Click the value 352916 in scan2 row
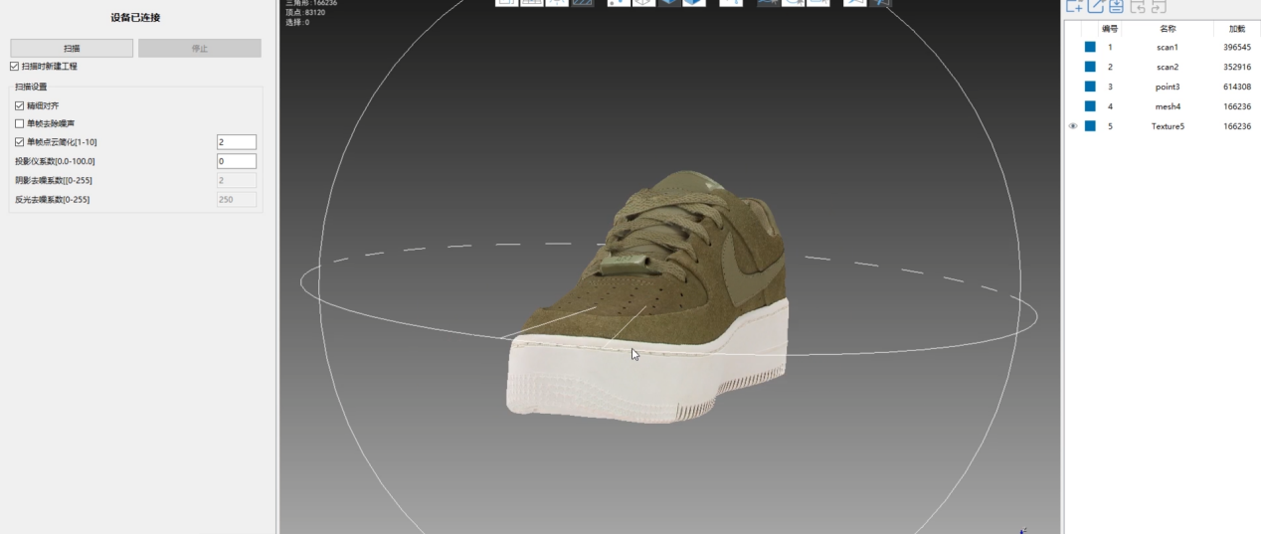The width and height of the screenshot is (1262, 535). tap(1237, 67)
